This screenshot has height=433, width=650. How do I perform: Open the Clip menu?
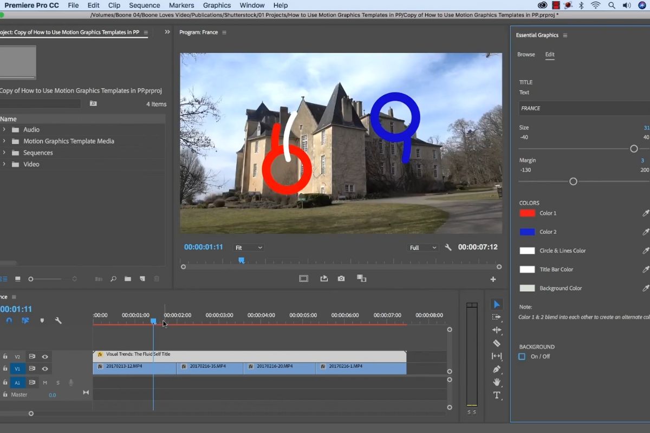click(114, 5)
